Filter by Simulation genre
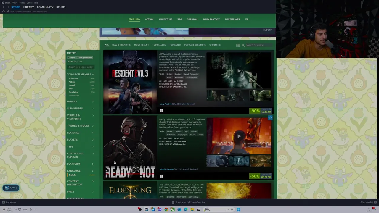 (73, 92)
